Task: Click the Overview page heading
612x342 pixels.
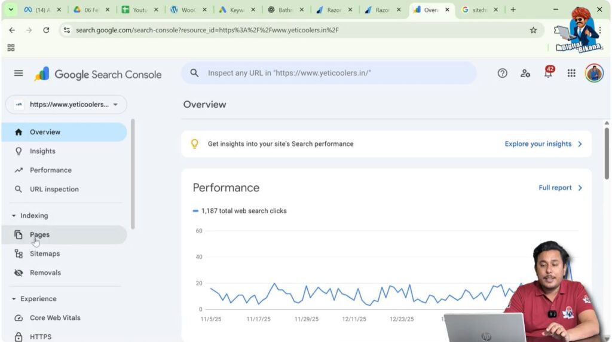Action: pos(204,104)
